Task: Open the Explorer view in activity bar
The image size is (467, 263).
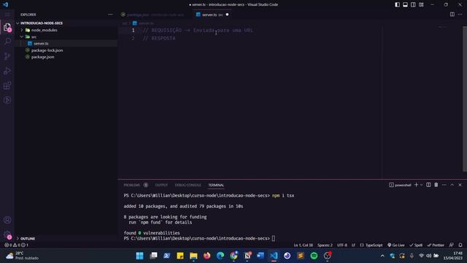Action: (x=7, y=28)
